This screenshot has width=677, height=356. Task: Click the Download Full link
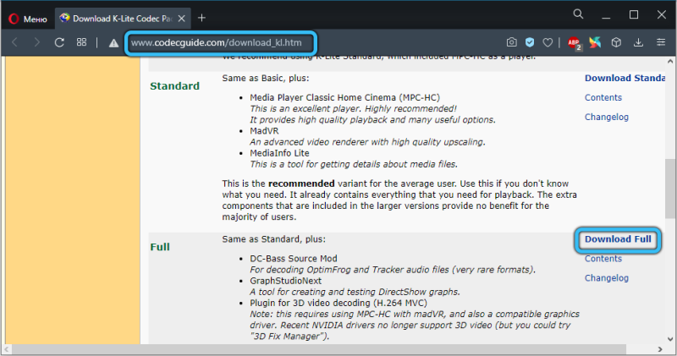(x=618, y=239)
